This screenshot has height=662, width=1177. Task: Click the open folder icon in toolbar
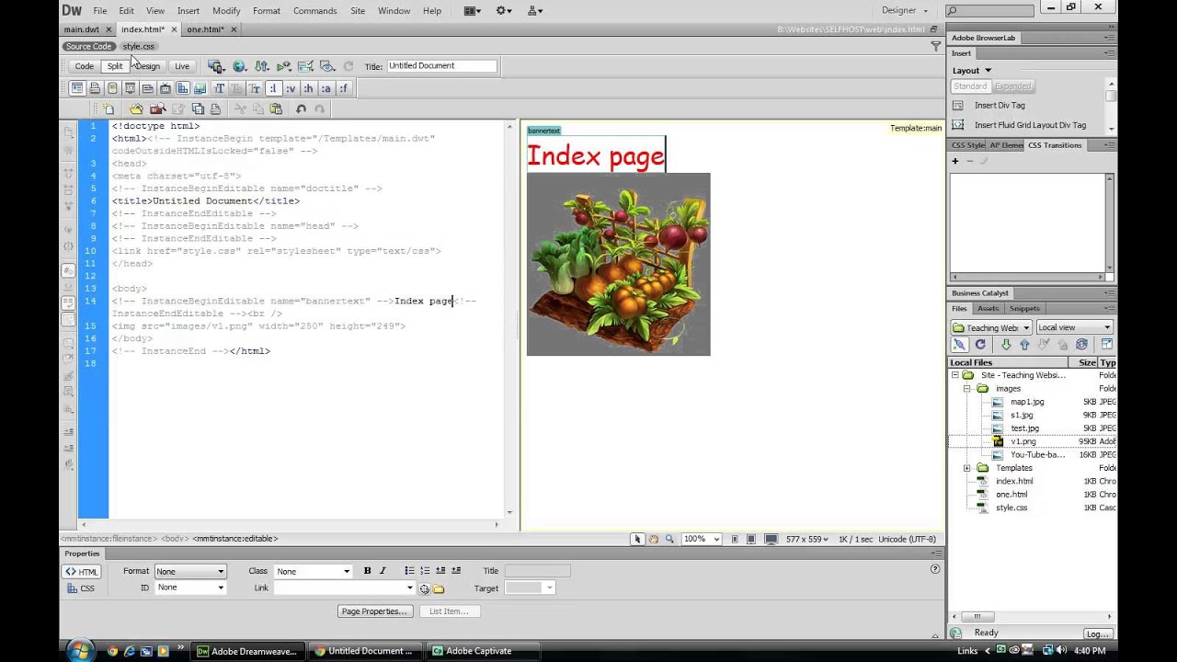click(136, 108)
